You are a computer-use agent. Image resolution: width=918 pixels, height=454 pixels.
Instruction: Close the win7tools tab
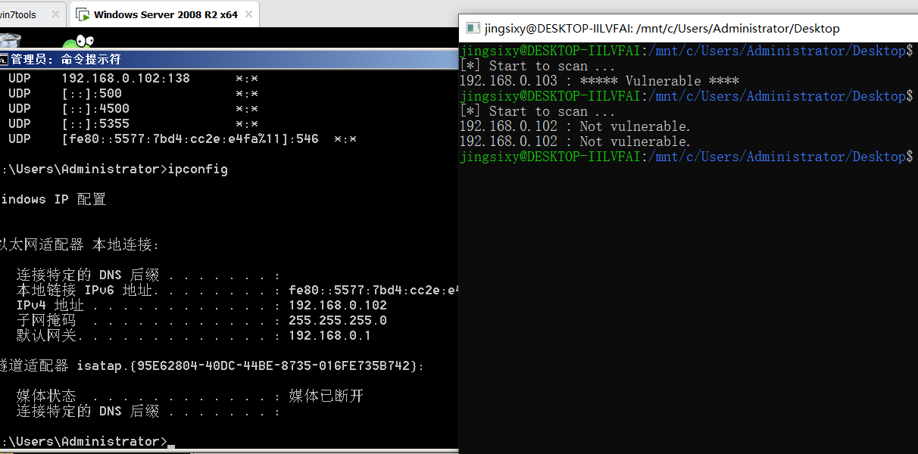[55, 14]
